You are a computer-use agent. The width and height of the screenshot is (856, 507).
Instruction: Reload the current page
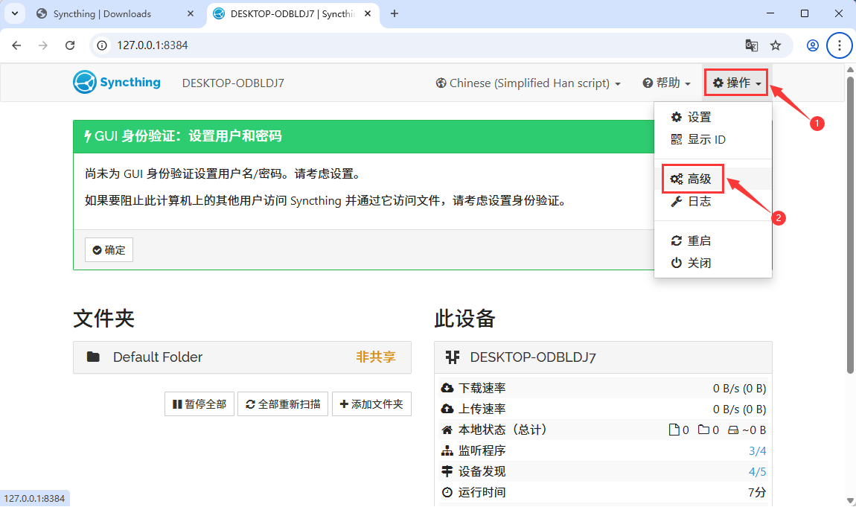point(70,45)
